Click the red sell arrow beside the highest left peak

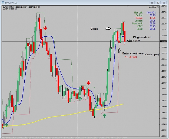(x=45, y=28)
